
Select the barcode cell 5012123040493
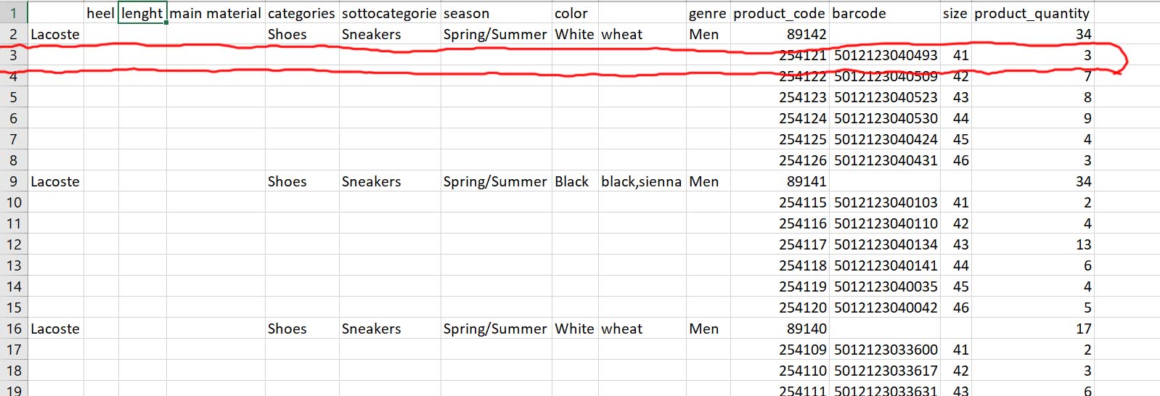pyautogui.click(x=886, y=55)
